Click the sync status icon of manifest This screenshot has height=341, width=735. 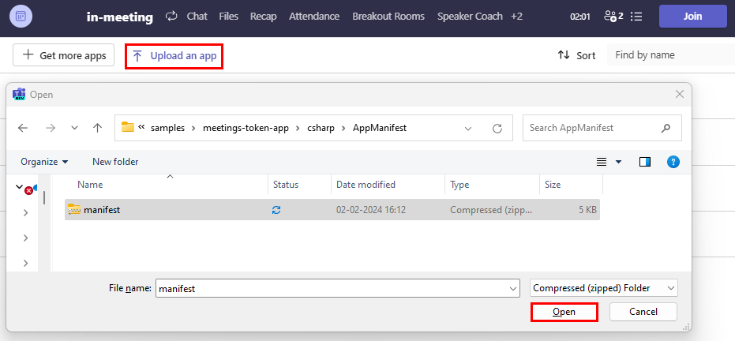276,210
